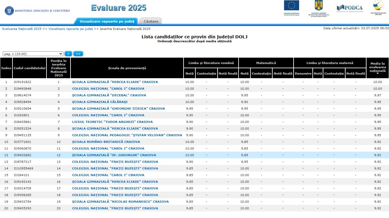
Task: Click the Codul candidatului column header
Action: (x=29, y=68)
